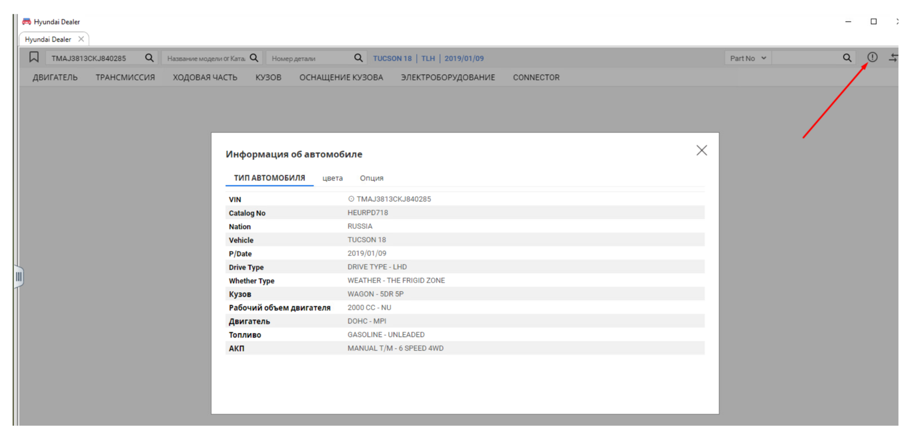Click the swap arrows icon at toolbar end

(894, 57)
